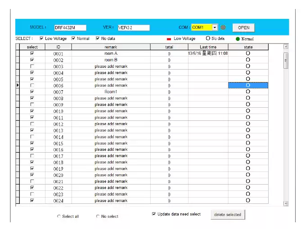Click the delete selected button
The image size is (301, 229).
click(x=228, y=215)
